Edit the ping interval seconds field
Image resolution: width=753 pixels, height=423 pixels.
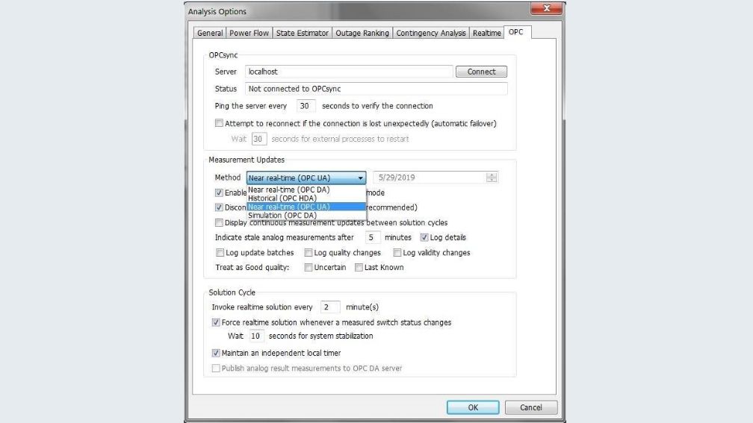(x=306, y=106)
